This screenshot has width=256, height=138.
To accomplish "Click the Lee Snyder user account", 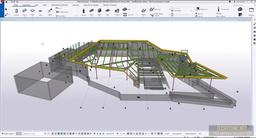I will click(239, 2).
